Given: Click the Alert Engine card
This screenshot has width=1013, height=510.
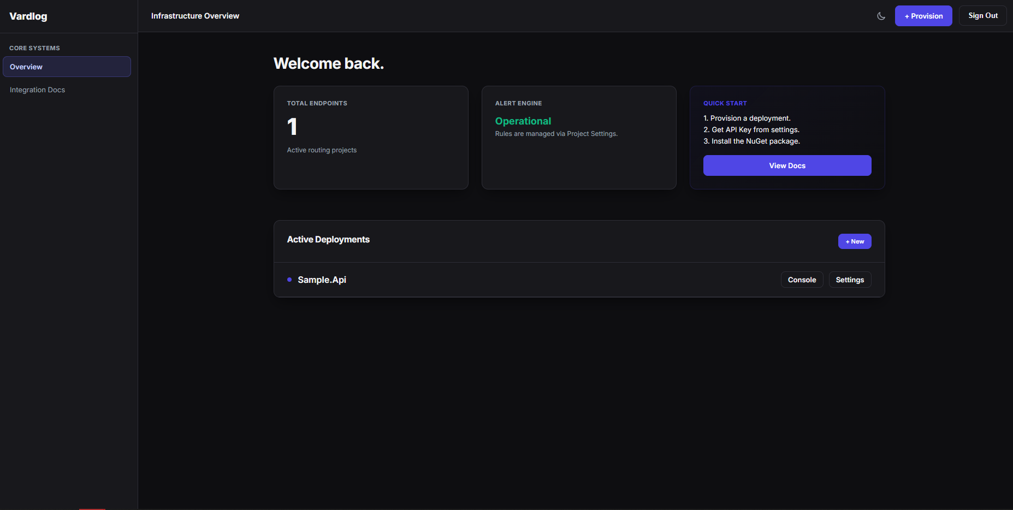Looking at the screenshot, I should pos(579,137).
